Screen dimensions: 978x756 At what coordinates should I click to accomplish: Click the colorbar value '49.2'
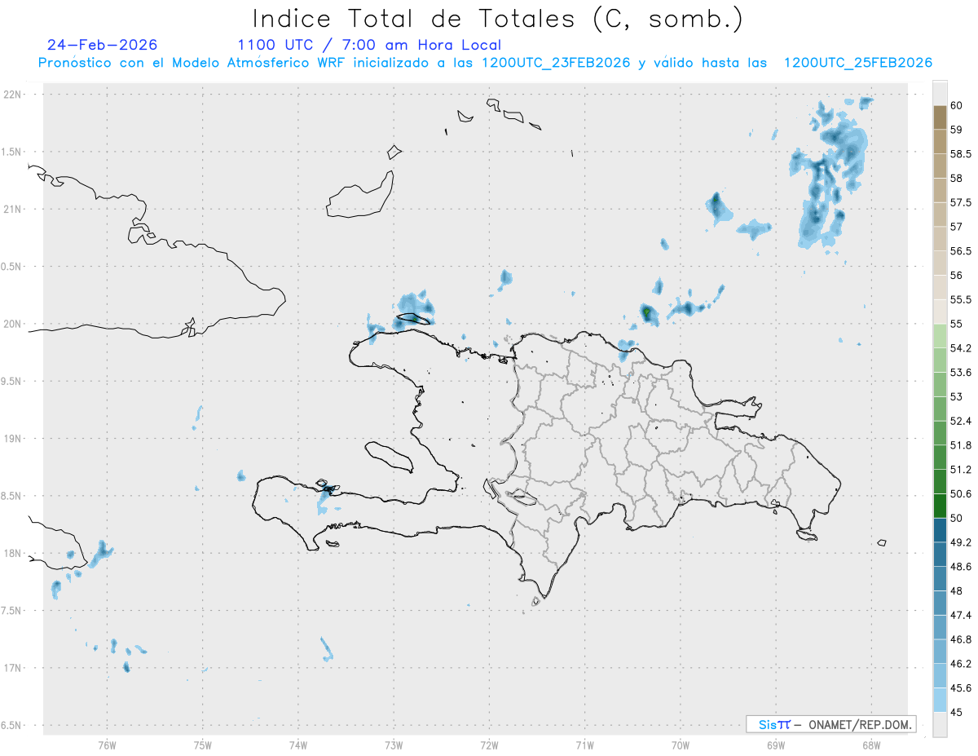click(x=960, y=542)
